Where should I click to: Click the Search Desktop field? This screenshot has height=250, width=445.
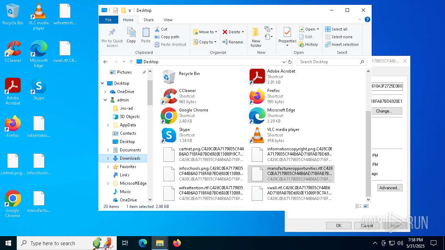[x=332, y=62]
